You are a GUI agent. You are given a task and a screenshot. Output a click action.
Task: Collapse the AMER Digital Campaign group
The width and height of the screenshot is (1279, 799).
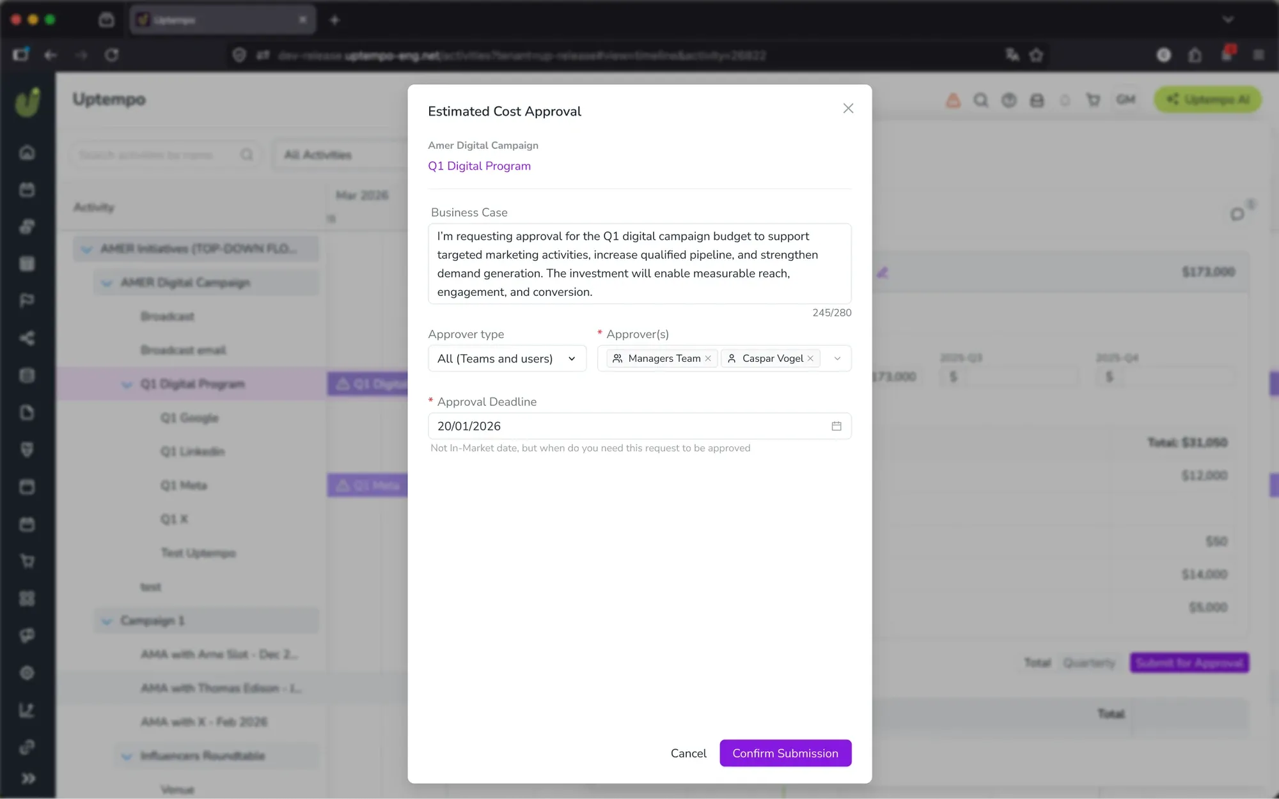pos(106,283)
